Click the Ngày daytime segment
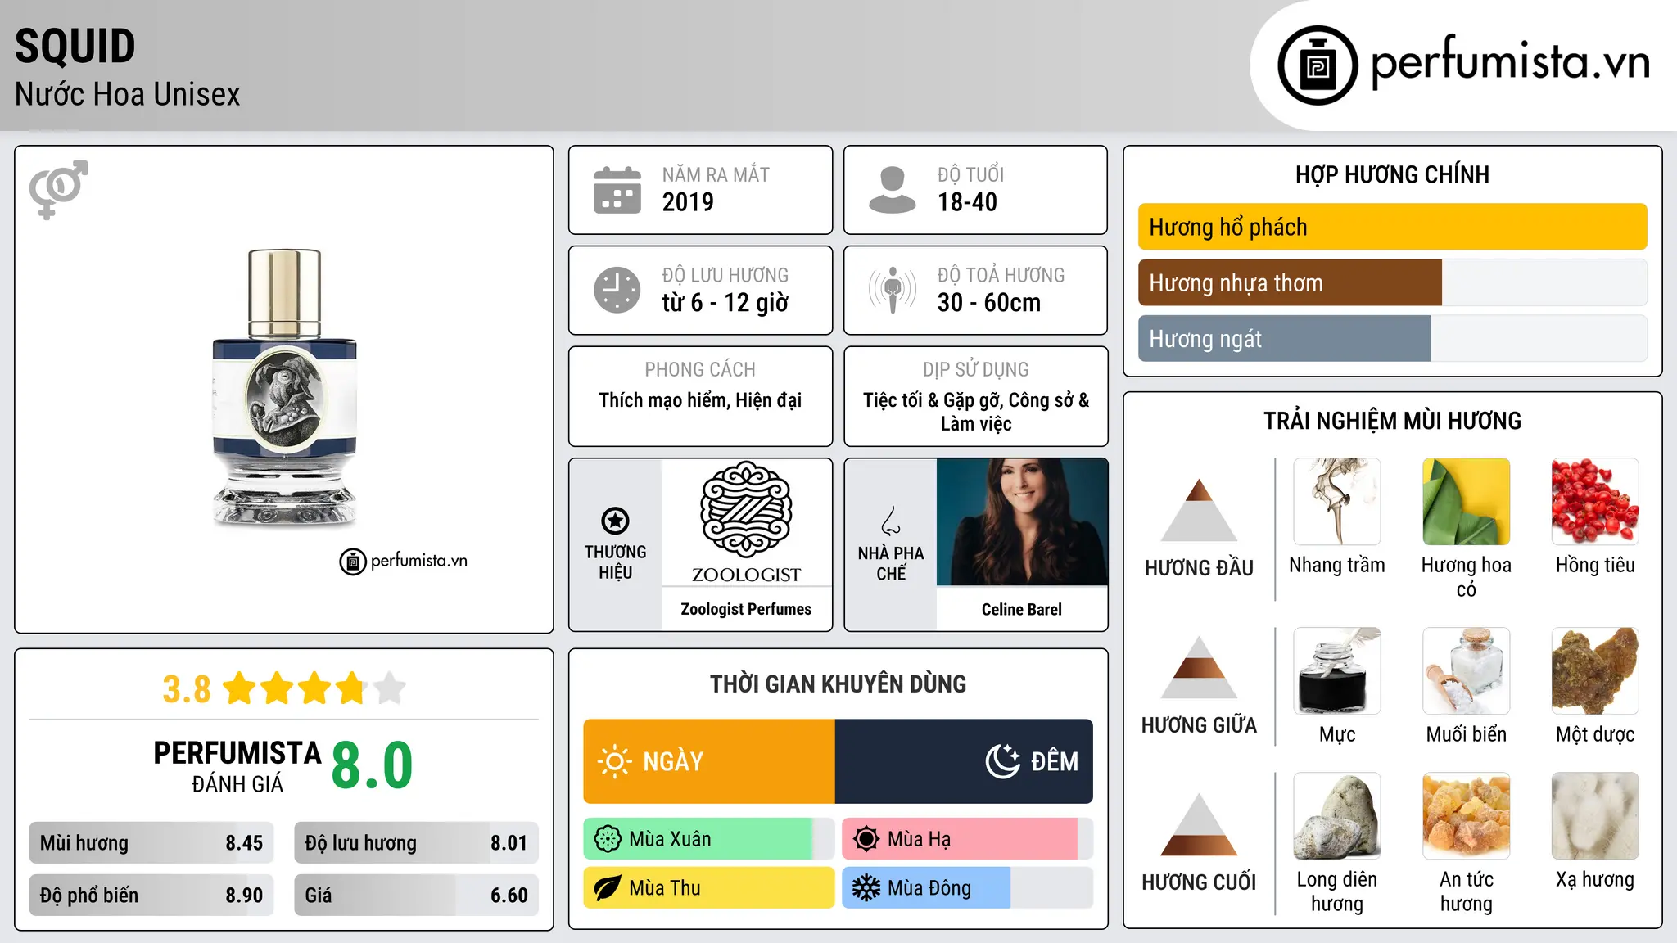This screenshot has height=943, width=1677. pyautogui.click(x=709, y=761)
